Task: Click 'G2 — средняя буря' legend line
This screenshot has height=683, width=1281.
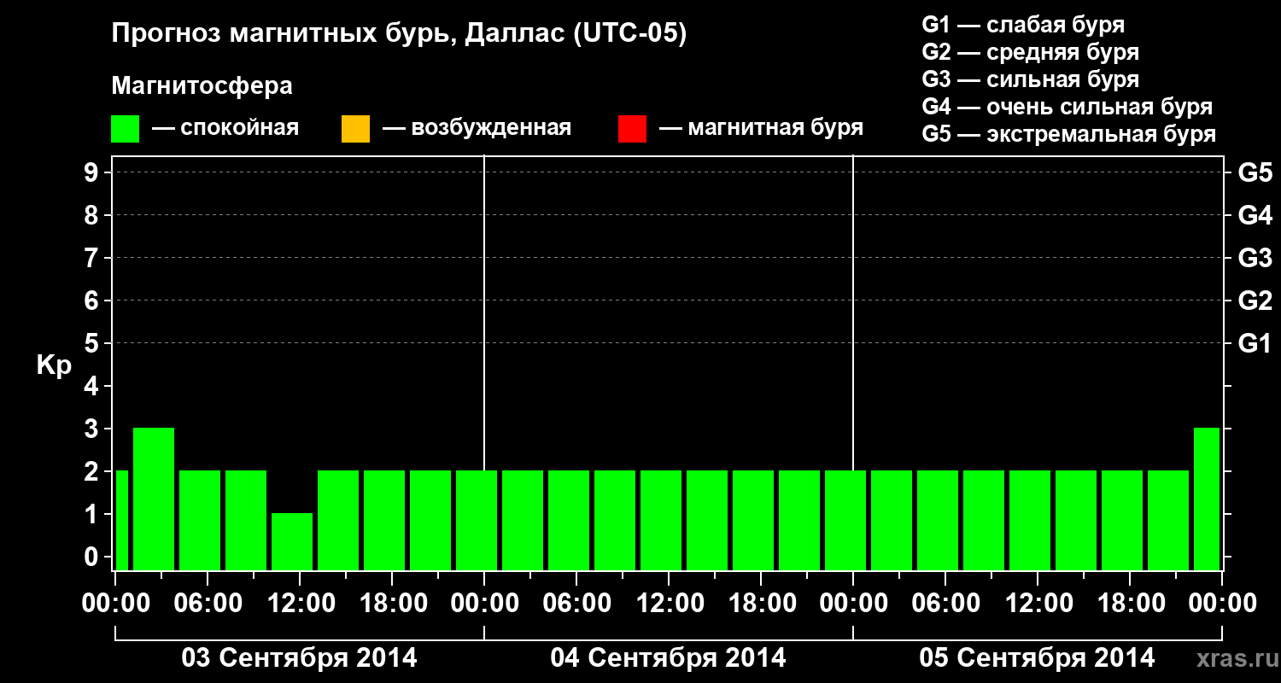Action: [x=1030, y=52]
